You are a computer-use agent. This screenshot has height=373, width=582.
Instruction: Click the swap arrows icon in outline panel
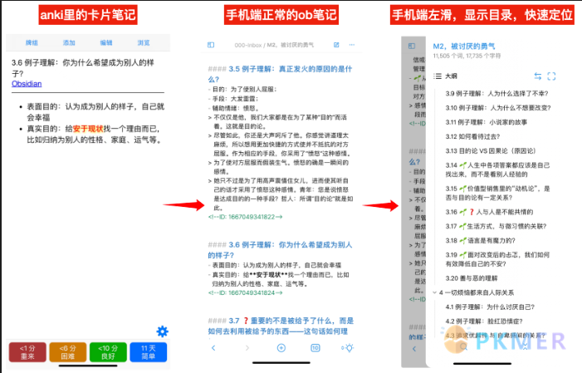[538, 76]
